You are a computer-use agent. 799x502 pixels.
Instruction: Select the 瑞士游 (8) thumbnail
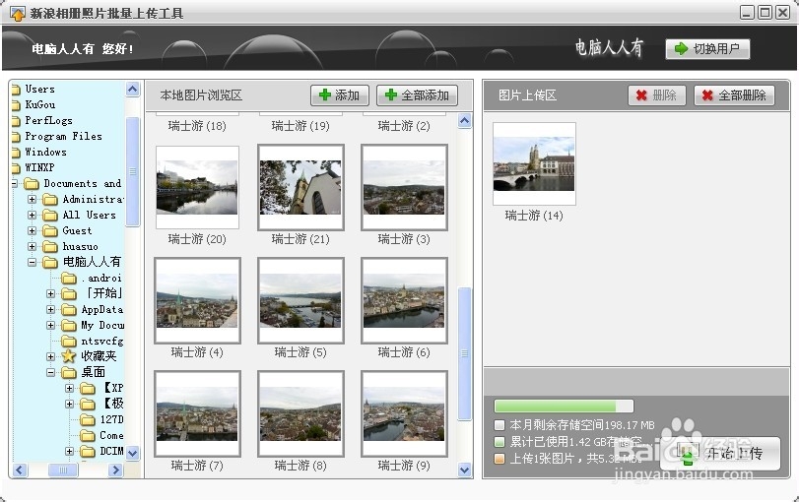pos(300,413)
